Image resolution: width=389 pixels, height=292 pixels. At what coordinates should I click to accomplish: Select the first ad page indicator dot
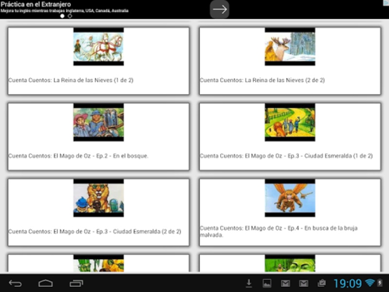pos(62,16)
